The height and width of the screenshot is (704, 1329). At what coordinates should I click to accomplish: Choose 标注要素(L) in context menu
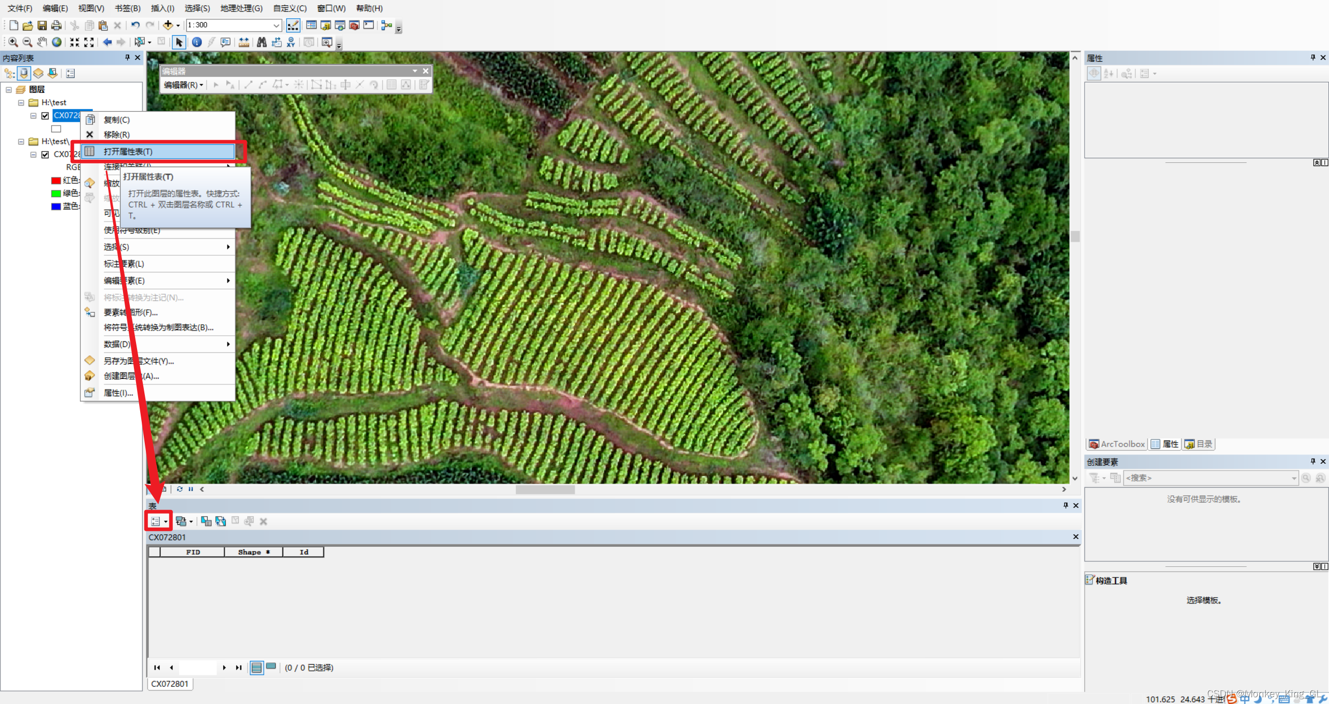click(158, 264)
